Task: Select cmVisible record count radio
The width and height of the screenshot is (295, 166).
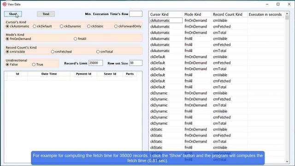Action: (15, 52)
